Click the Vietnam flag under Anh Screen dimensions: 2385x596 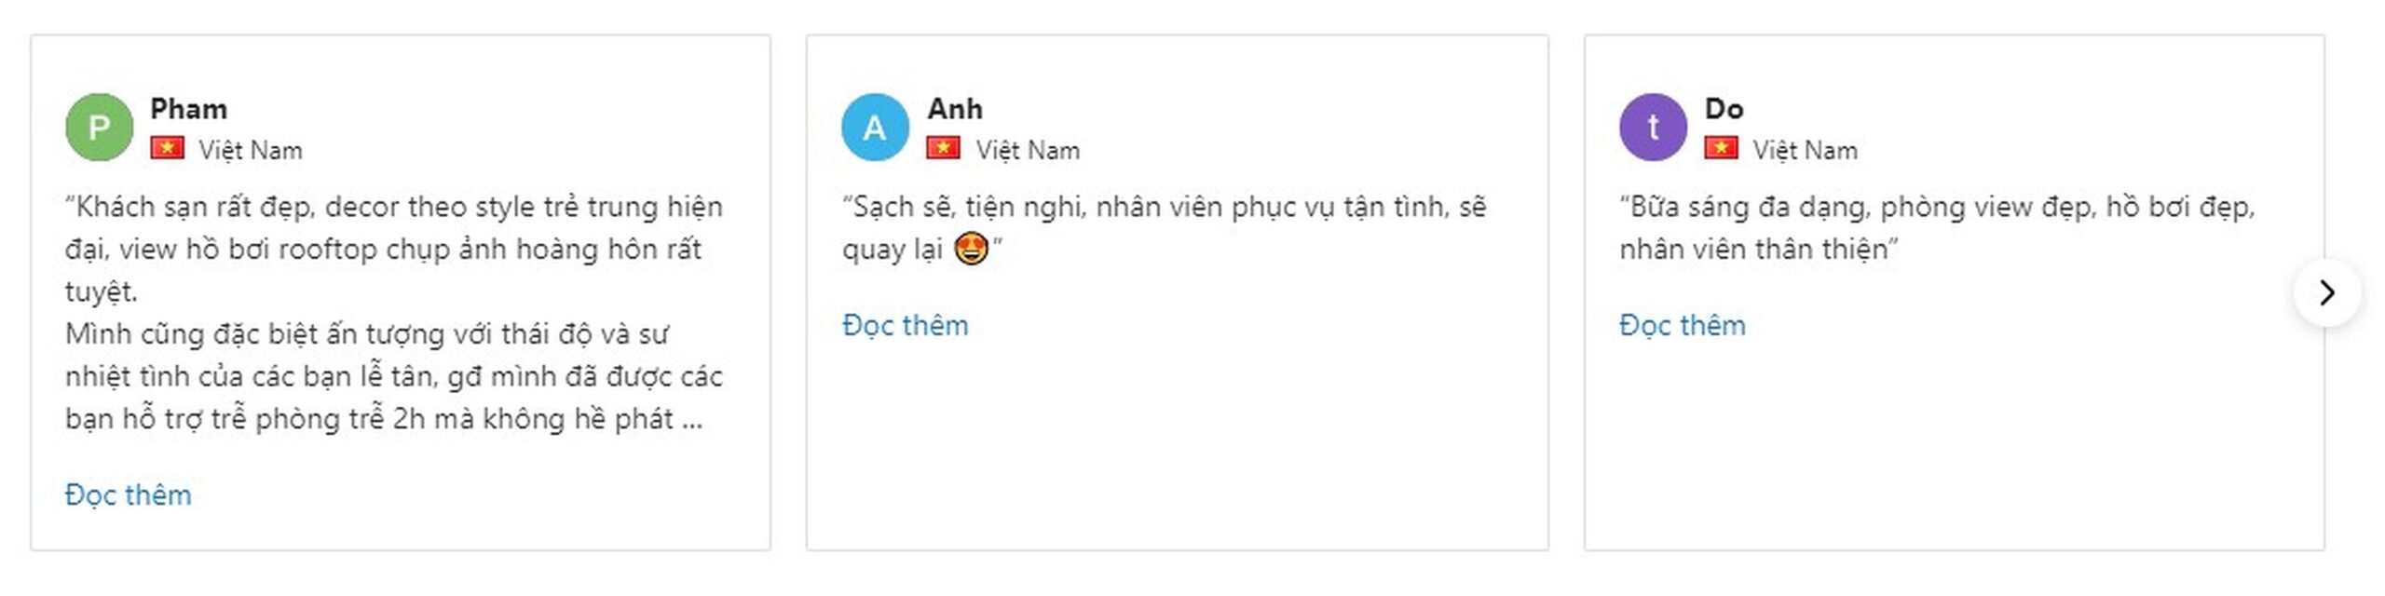[943, 148]
